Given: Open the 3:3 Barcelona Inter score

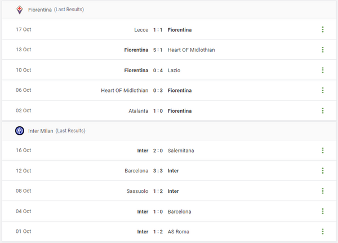Looking at the screenshot, I should [x=158, y=171].
